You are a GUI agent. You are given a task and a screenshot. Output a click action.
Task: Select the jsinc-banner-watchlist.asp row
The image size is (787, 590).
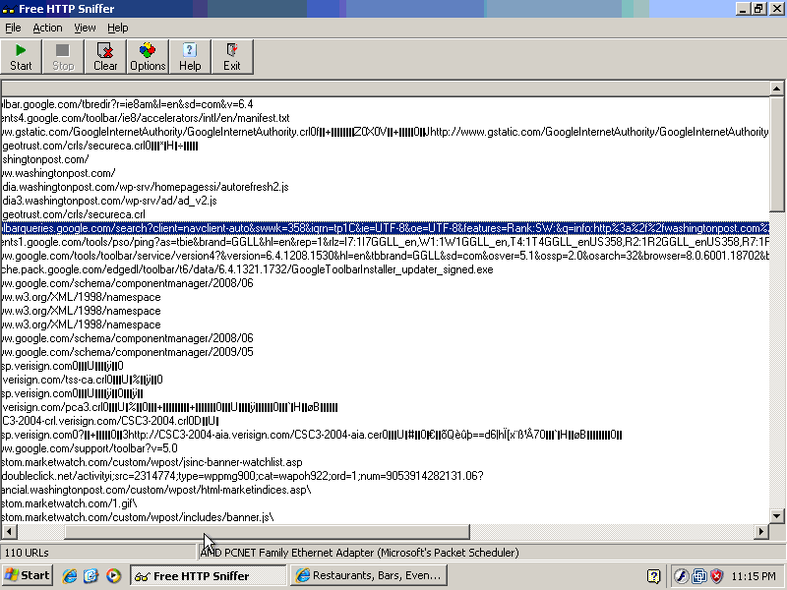pos(385,462)
